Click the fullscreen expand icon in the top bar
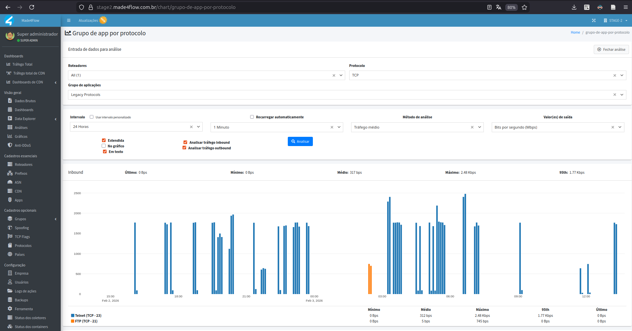 click(x=594, y=20)
